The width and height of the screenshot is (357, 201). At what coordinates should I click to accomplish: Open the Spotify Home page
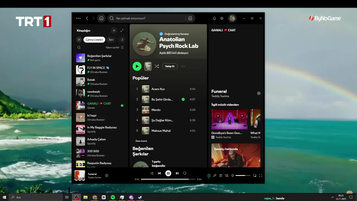click(x=101, y=18)
